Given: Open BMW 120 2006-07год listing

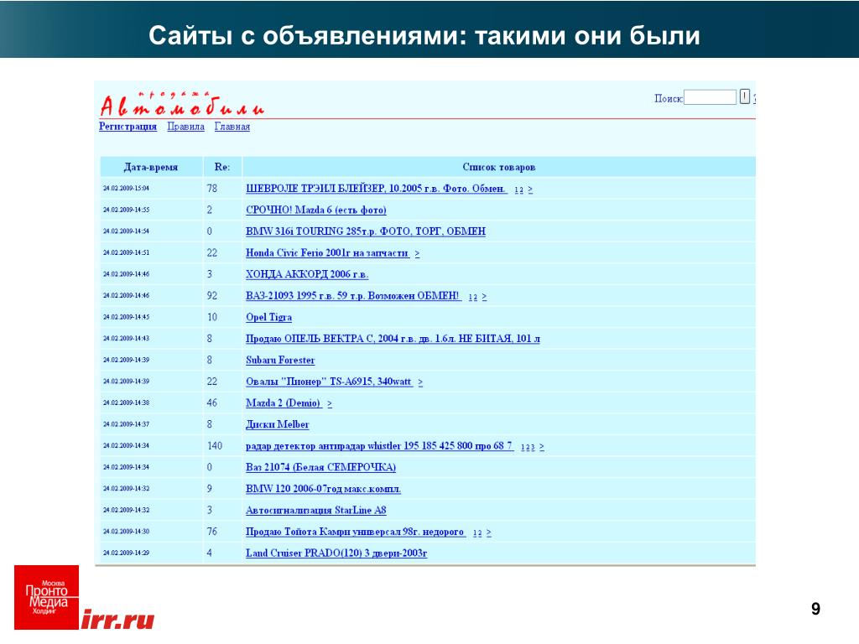Looking at the screenshot, I should pos(323,489).
